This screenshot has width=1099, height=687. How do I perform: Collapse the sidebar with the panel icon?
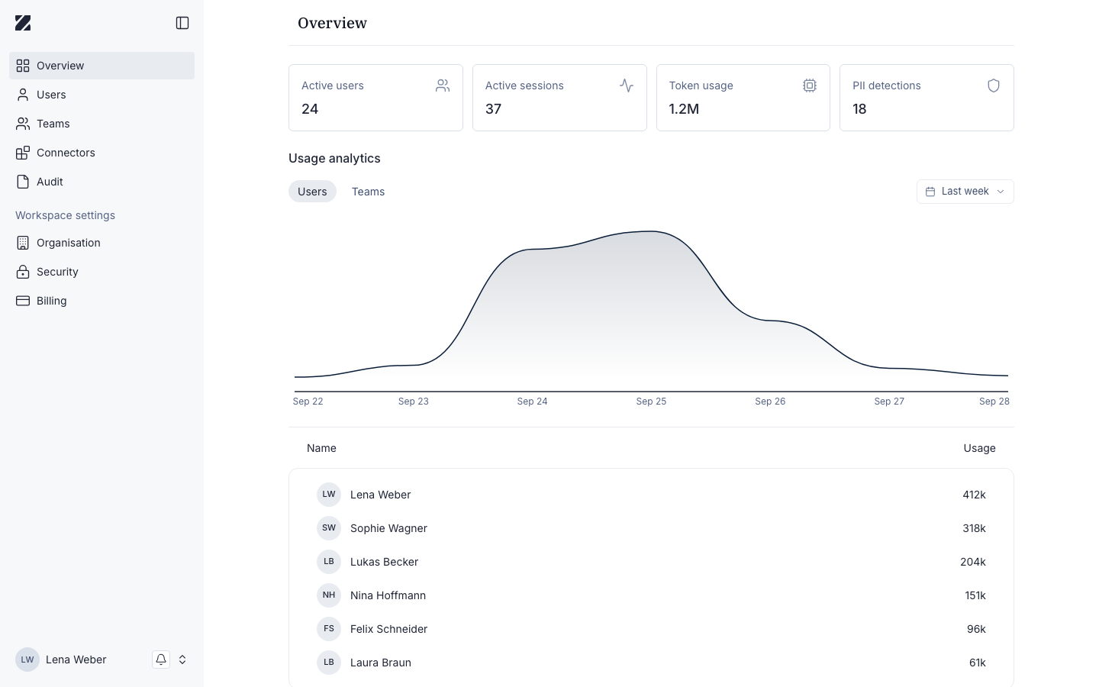click(182, 23)
